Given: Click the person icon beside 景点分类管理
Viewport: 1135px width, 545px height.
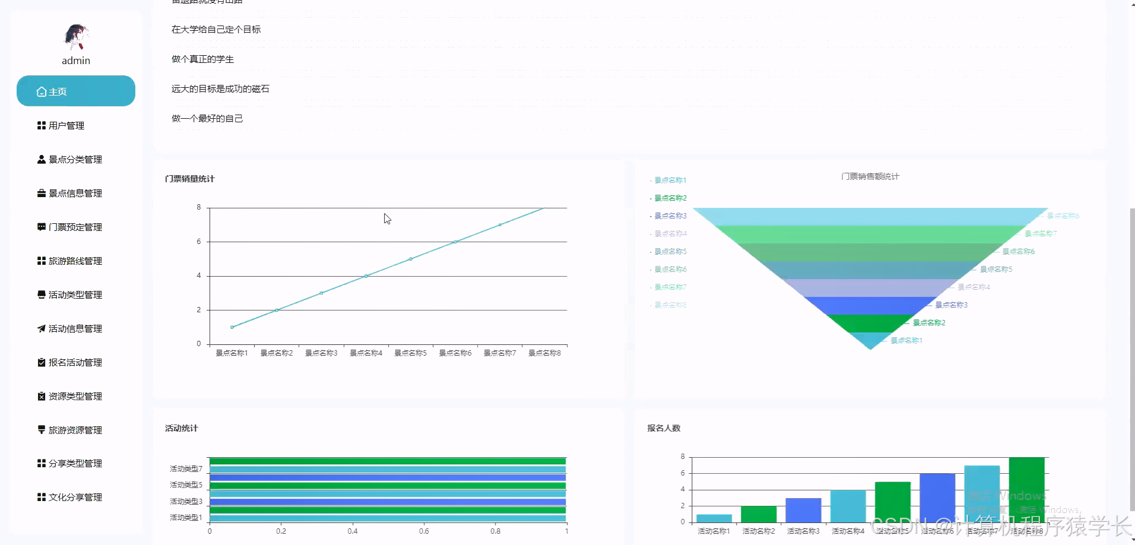Looking at the screenshot, I should (42, 159).
